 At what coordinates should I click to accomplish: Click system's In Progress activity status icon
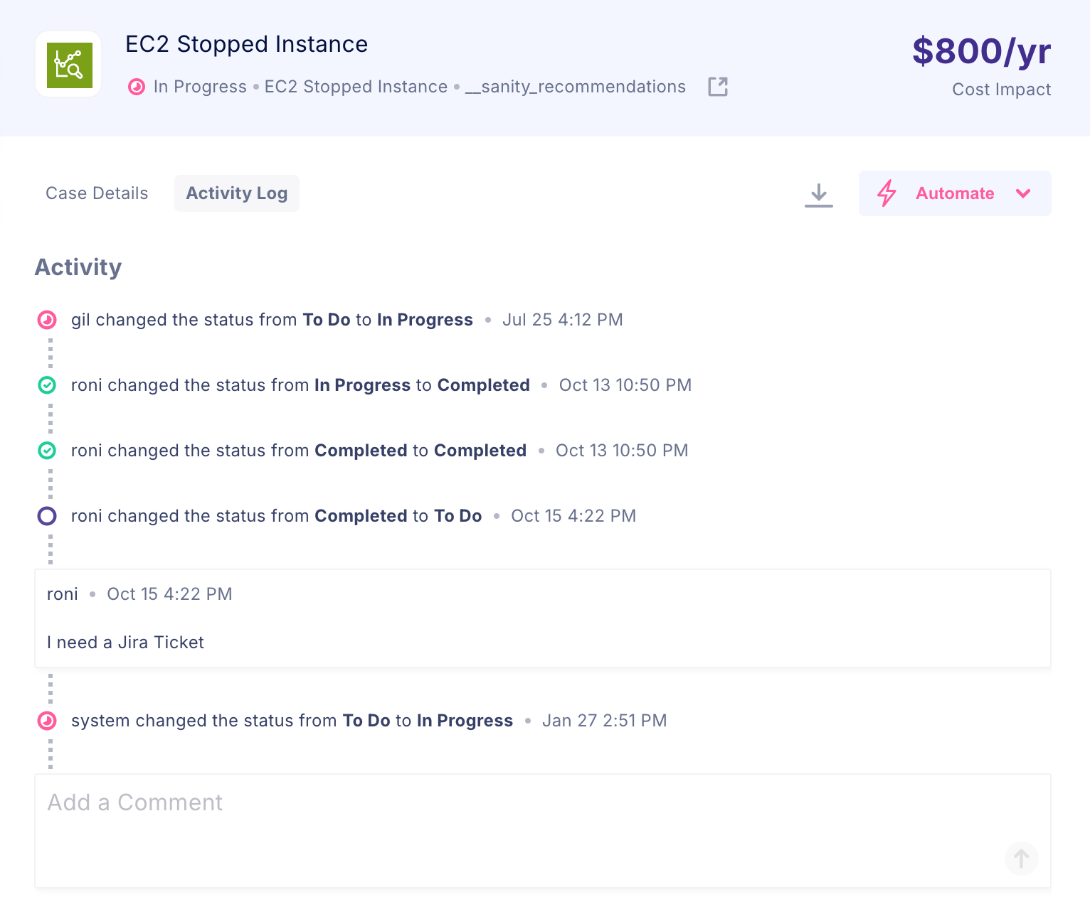(47, 721)
